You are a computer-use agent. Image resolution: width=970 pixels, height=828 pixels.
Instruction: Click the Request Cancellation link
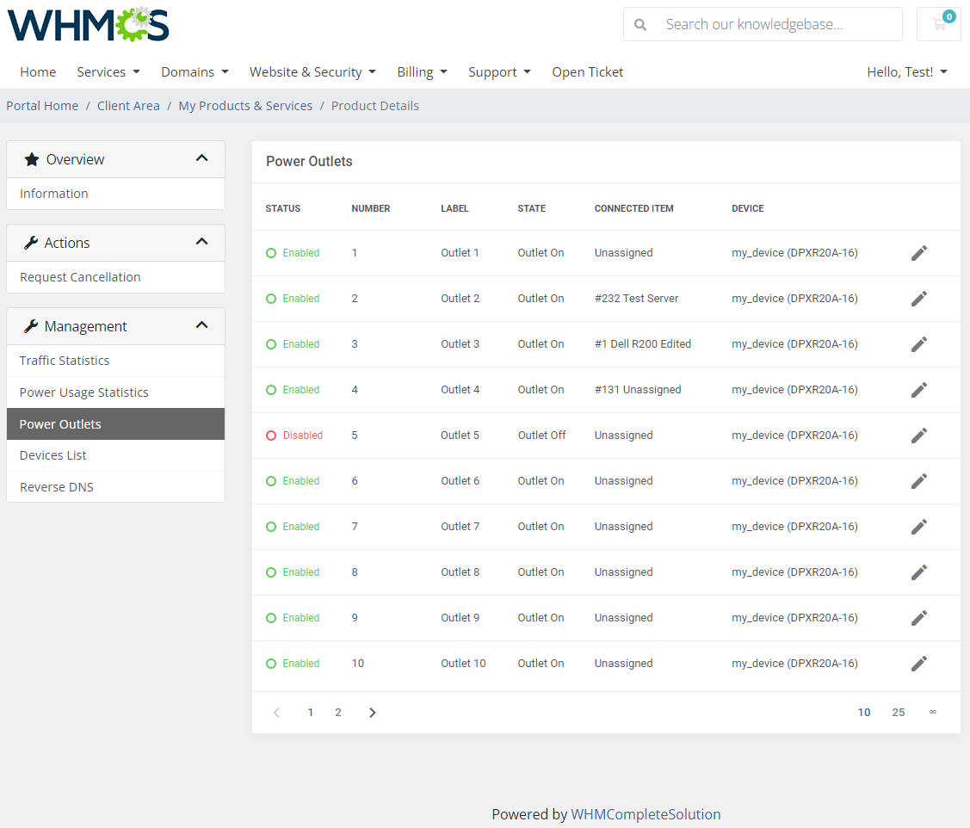pos(80,276)
